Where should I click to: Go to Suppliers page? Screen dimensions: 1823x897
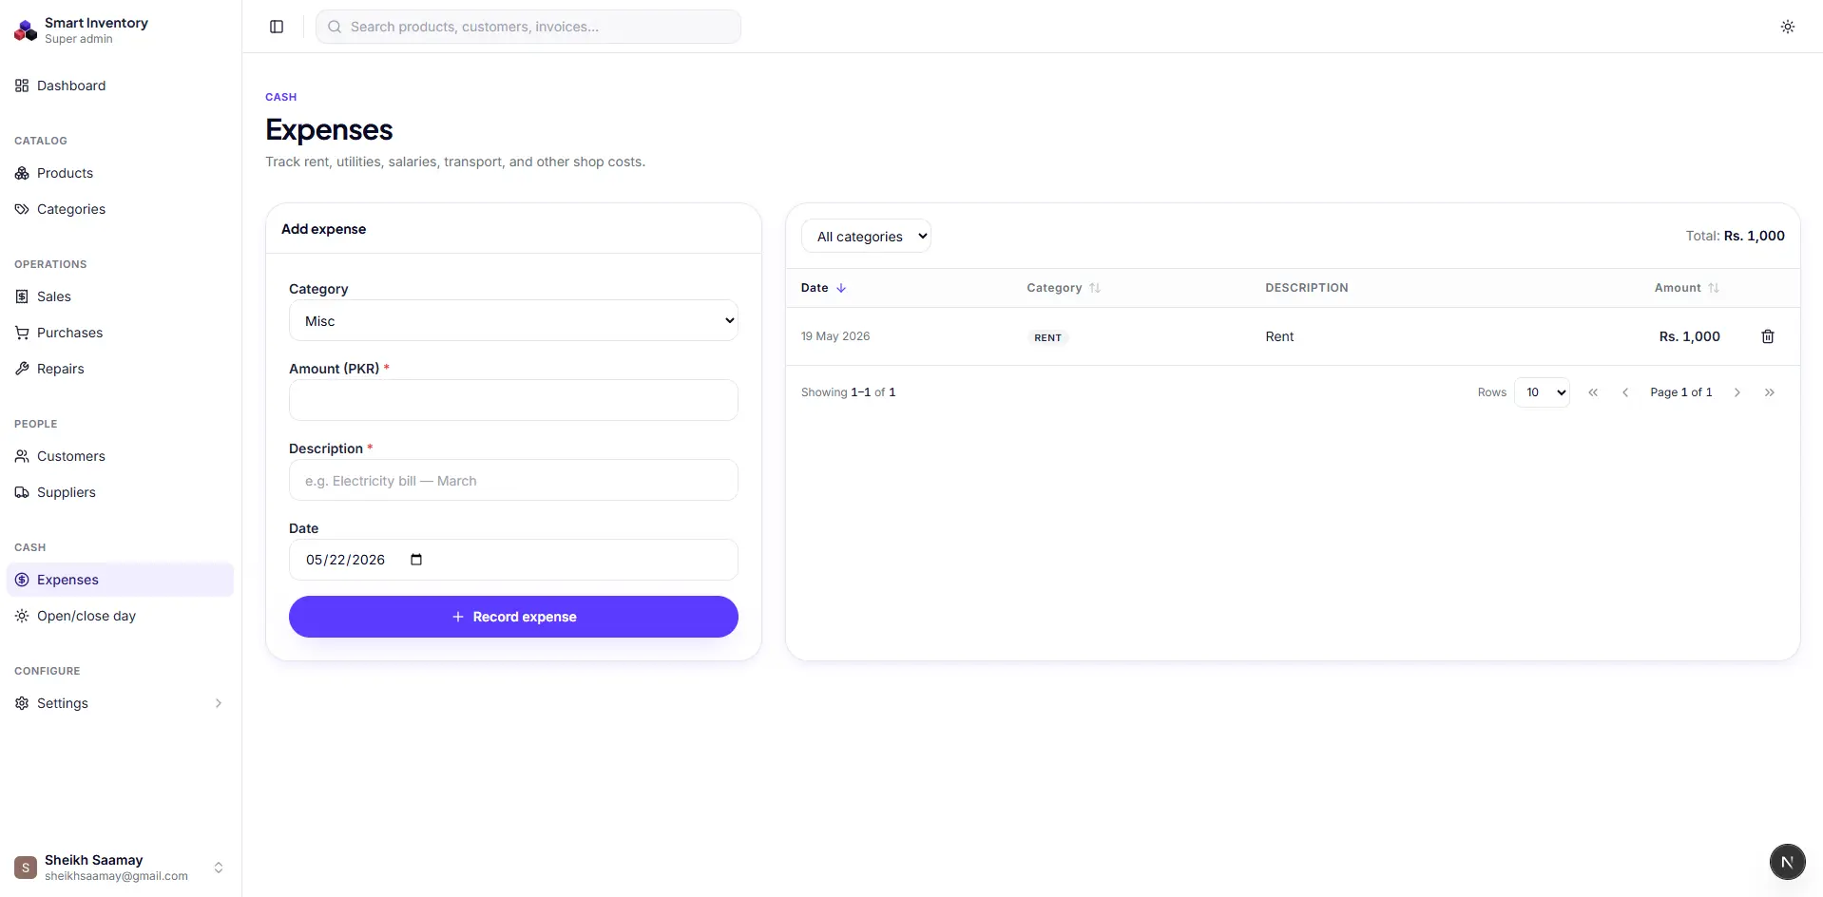120,492
